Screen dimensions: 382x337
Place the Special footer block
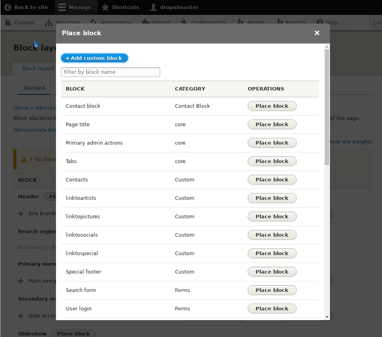[272, 272]
